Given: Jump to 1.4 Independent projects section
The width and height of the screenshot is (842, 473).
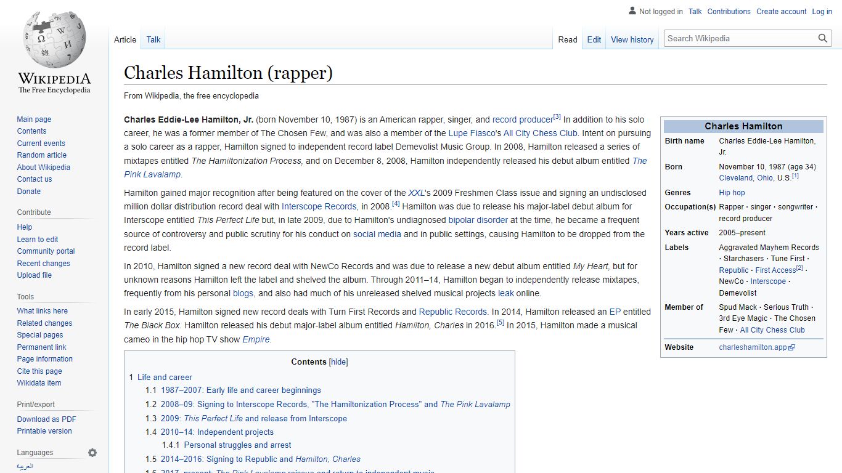Looking at the screenshot, I should point(210,432).
